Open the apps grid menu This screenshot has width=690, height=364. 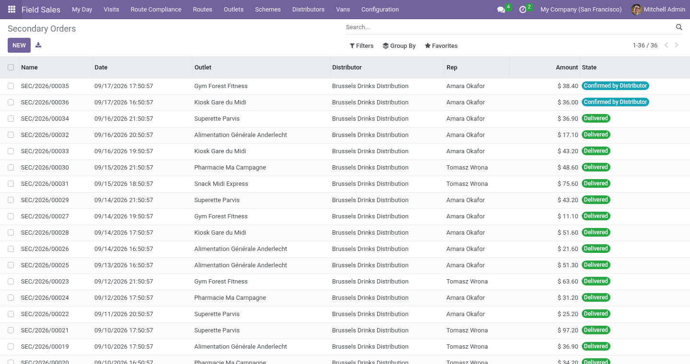tap(11, 10)
